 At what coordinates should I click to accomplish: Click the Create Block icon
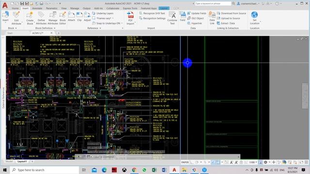tap(30, 15)
